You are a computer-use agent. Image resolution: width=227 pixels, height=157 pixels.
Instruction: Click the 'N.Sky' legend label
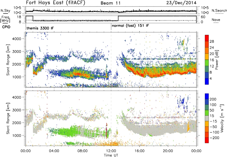point(5,10)
